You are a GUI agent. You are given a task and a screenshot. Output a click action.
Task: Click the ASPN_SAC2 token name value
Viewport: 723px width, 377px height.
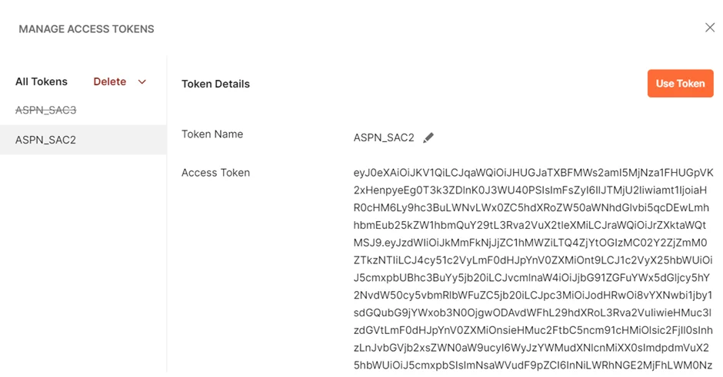point(384,137)
